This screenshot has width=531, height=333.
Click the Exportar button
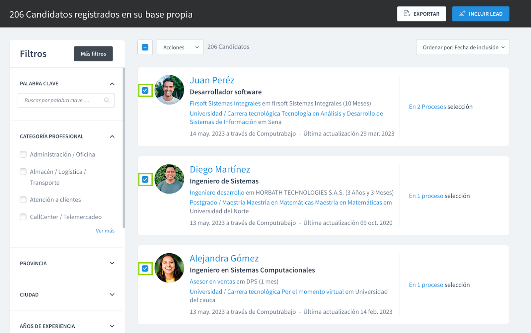pos(421,14)
